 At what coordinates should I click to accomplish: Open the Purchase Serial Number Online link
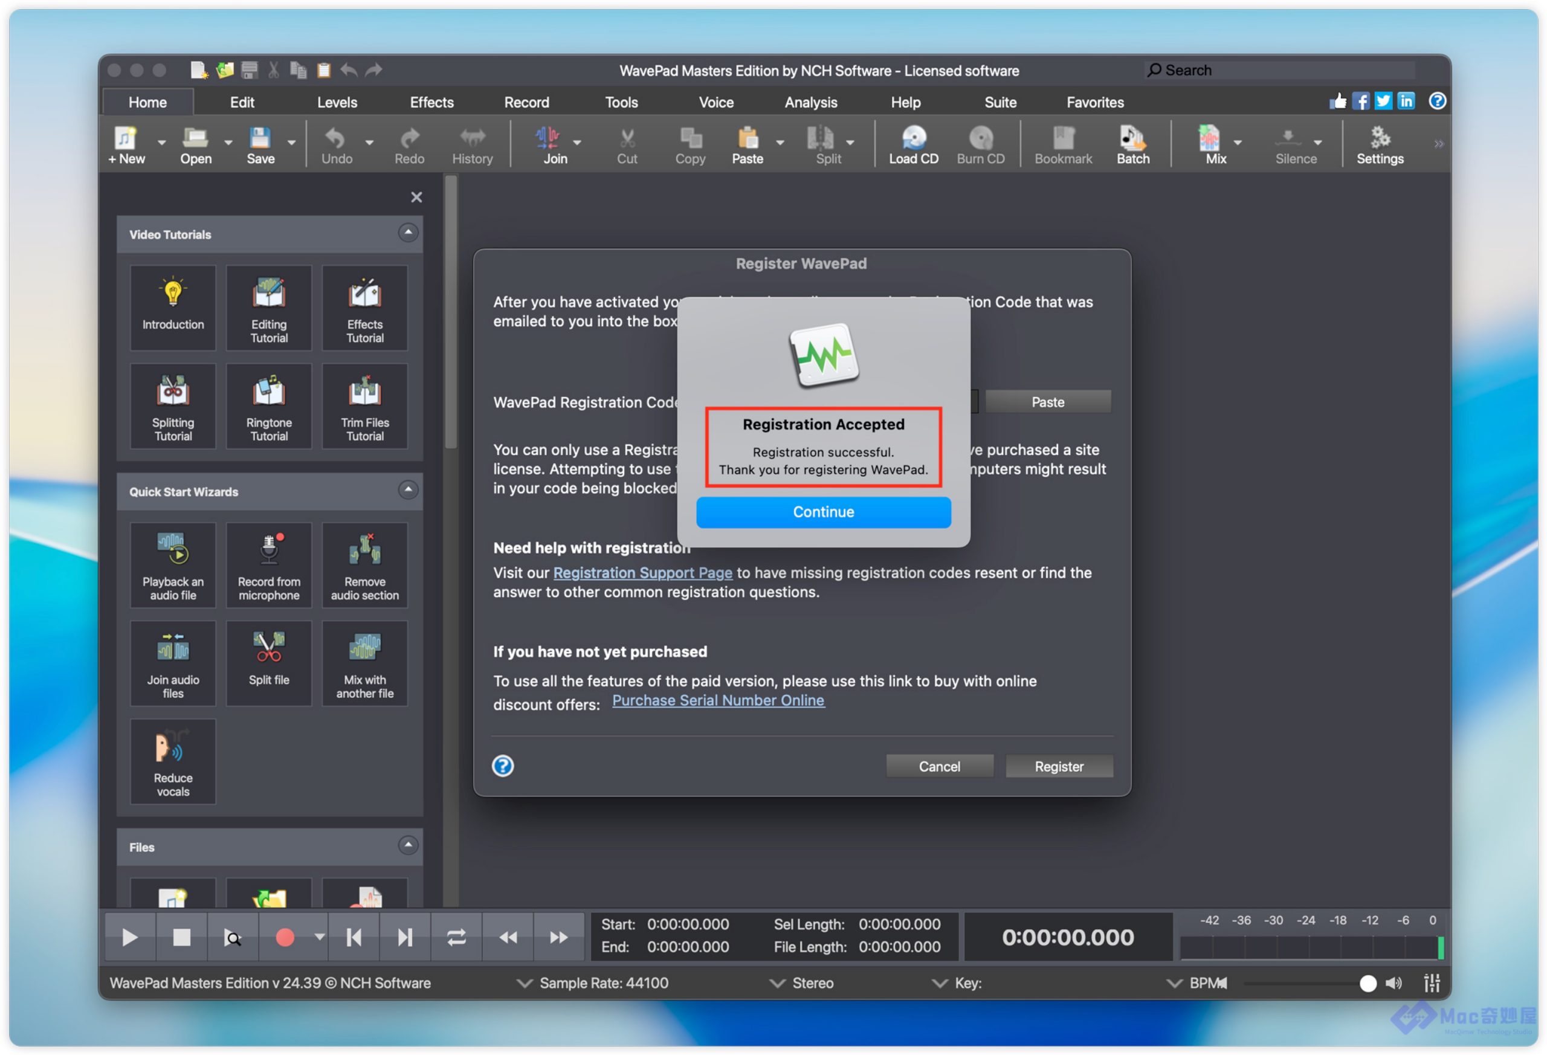pyautogui.click(x=719, y=701)
